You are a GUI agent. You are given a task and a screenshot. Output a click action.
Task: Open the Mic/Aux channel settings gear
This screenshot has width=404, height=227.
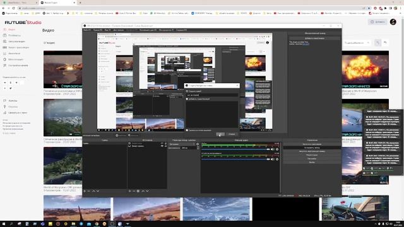(277, 149)
